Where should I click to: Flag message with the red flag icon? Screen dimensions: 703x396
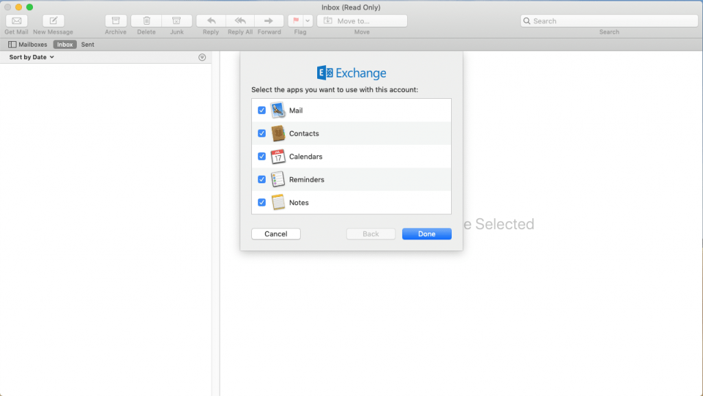[296, 21]
